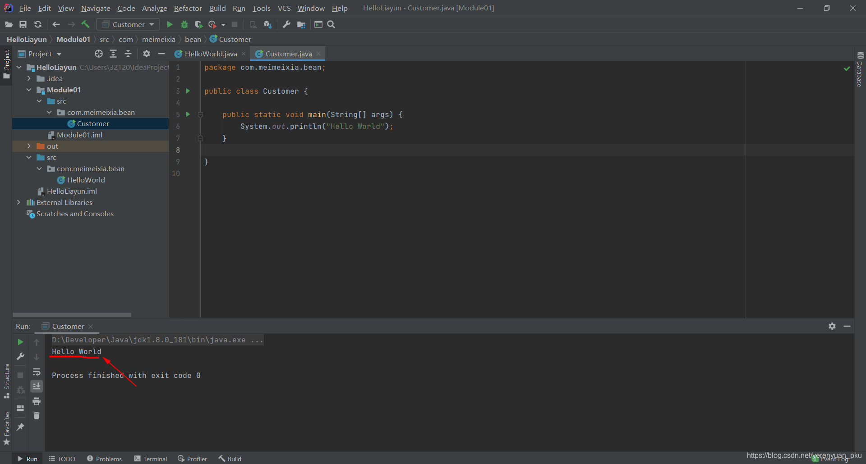This screenshot has width=866, height=464.
Task: Start debugging with the bug icon
Action: click(x=184, y=24)
